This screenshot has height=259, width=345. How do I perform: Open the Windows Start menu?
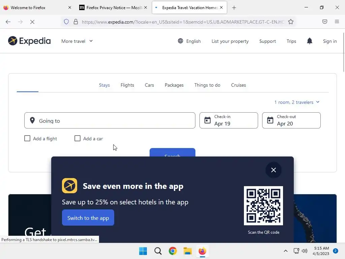click(x=143, y=251)
